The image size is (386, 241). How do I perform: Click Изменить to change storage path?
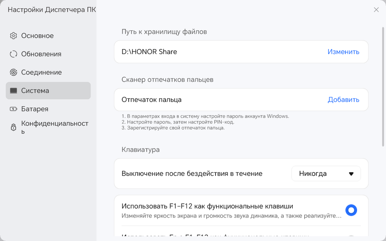point(343,52)
